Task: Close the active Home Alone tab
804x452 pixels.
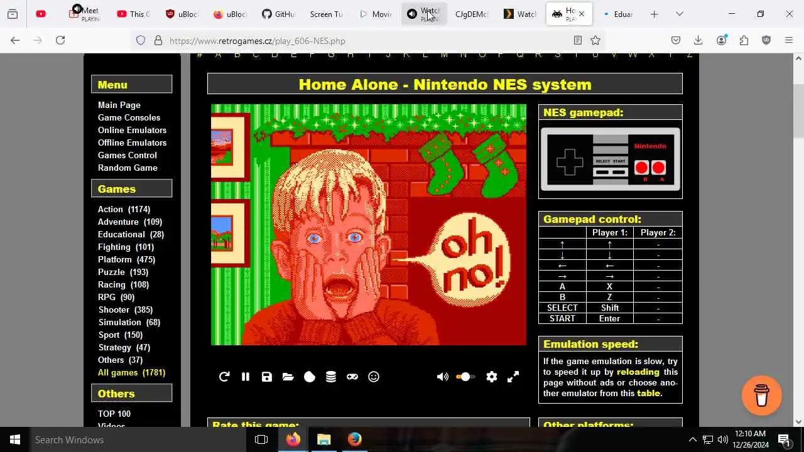Action: 582,14
